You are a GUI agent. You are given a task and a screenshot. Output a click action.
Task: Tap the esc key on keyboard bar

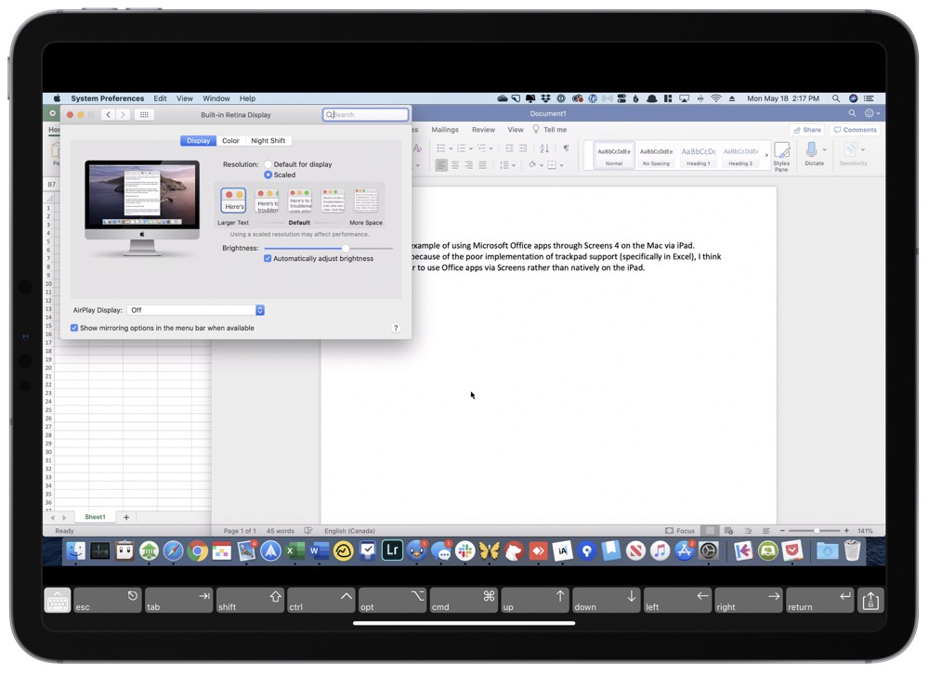click(107, 601)
